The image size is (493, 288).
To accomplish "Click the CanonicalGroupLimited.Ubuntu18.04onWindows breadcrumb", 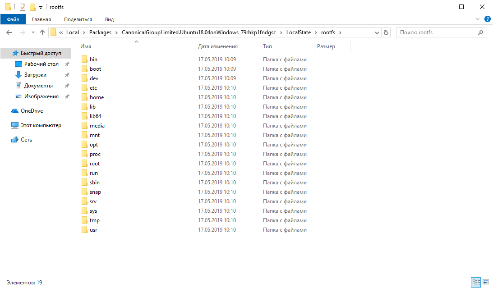I will 199,32.
